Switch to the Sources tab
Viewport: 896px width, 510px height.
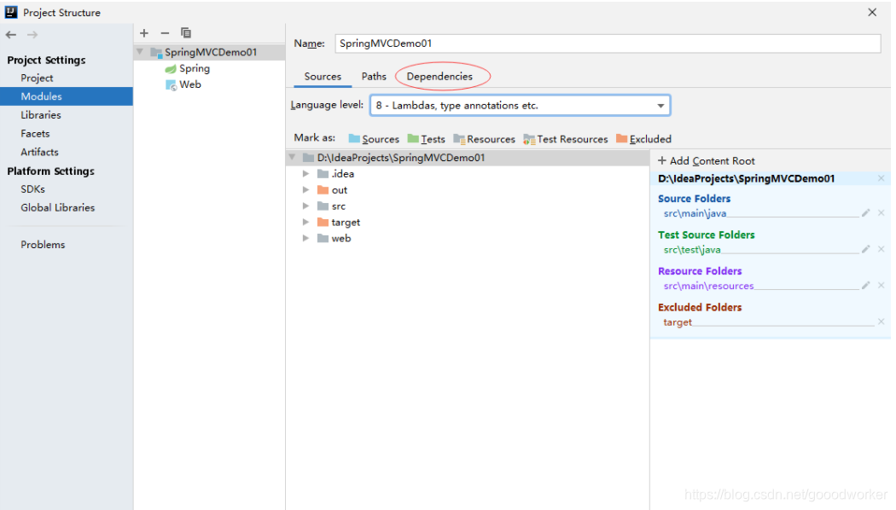click(x=323, y=77)
